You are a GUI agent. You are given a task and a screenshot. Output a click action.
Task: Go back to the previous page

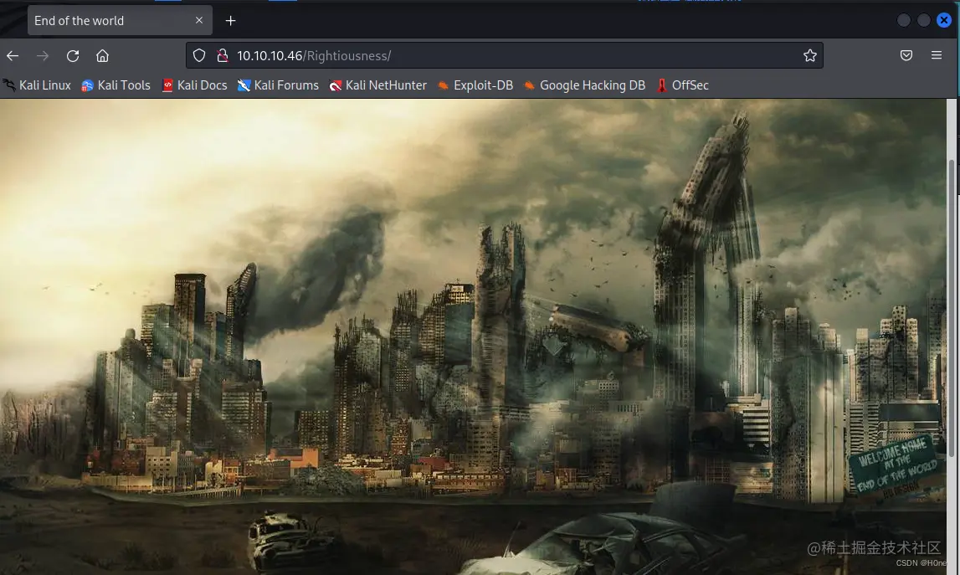click(x=13, y=56)
